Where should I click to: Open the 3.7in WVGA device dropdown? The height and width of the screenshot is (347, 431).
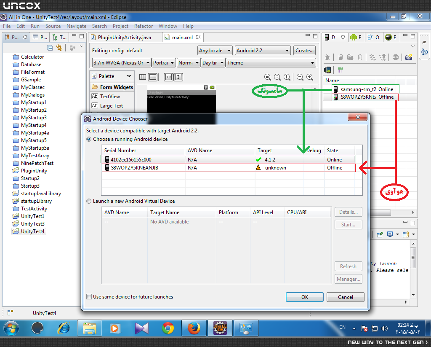[x=122, y=63]
